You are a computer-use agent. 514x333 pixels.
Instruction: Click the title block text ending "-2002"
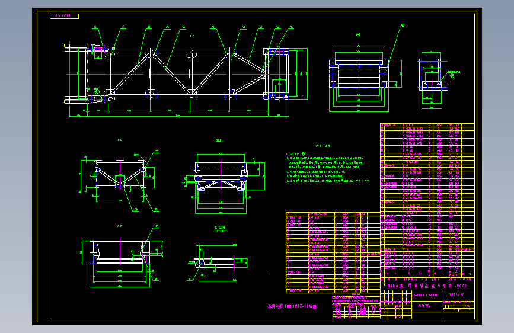pyautogui.click(x=427, y=286)
